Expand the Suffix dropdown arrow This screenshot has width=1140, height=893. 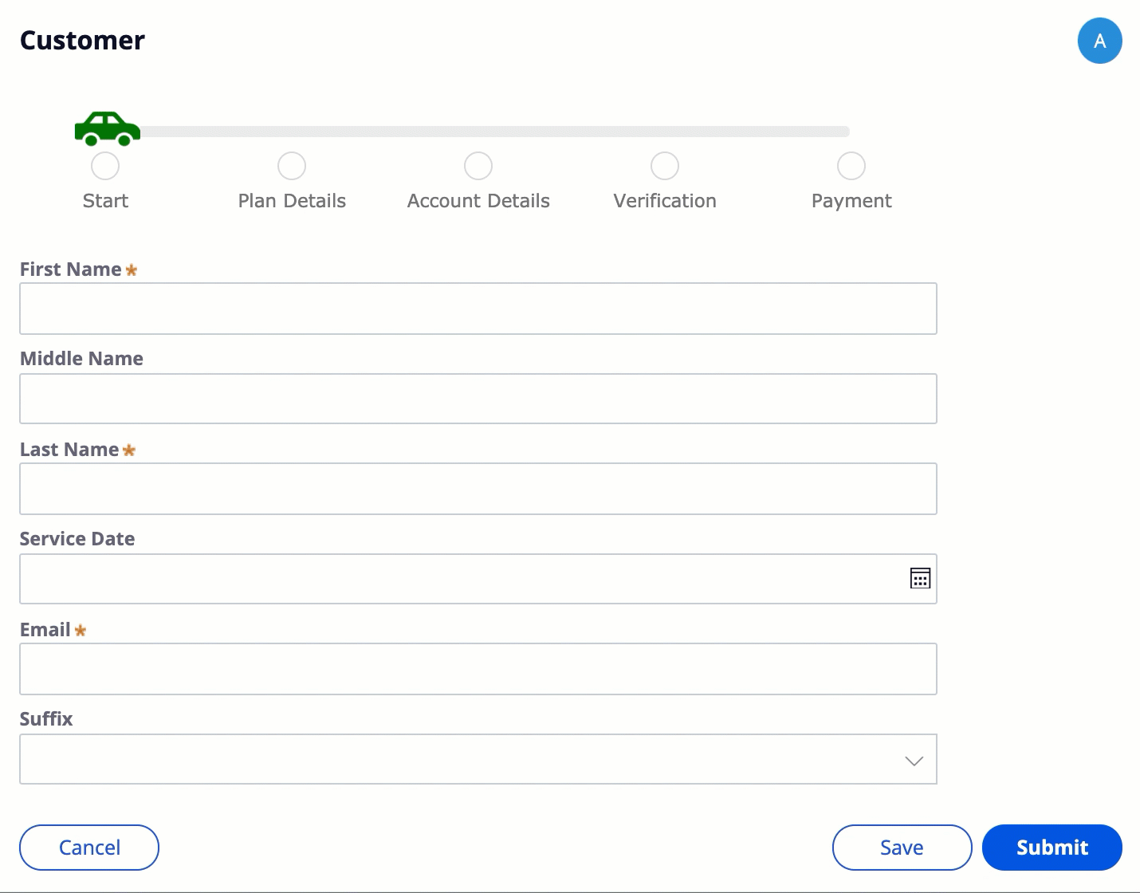(914, 761)
